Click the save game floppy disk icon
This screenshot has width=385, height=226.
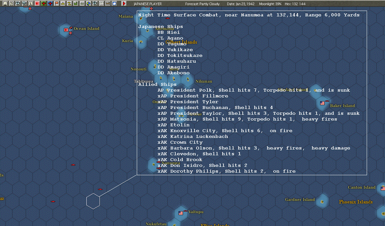coord(5,4)
